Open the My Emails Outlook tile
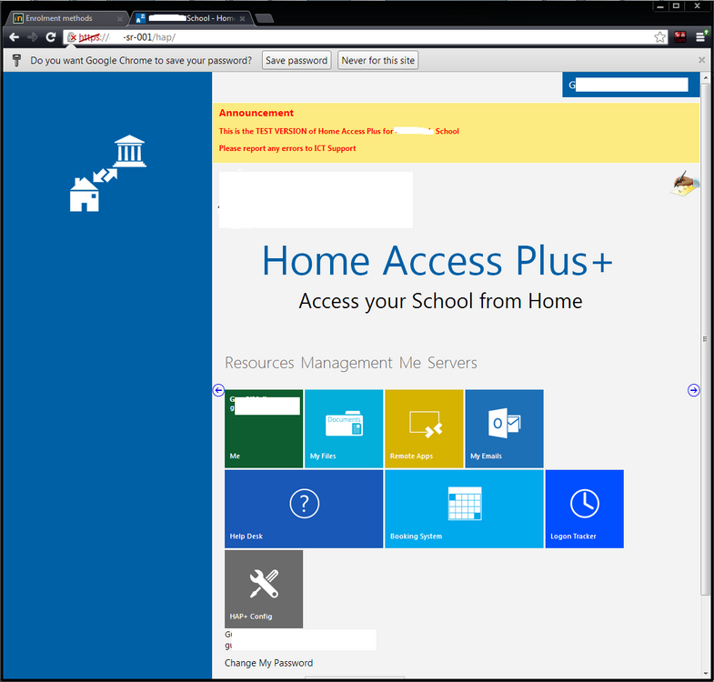The image size is (714, 682). [504, 428]
